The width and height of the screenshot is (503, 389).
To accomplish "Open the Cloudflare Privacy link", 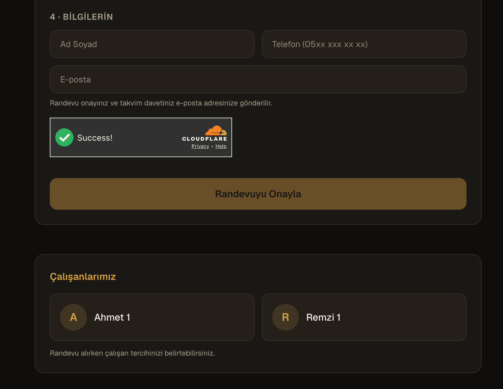I will (200, 146).
